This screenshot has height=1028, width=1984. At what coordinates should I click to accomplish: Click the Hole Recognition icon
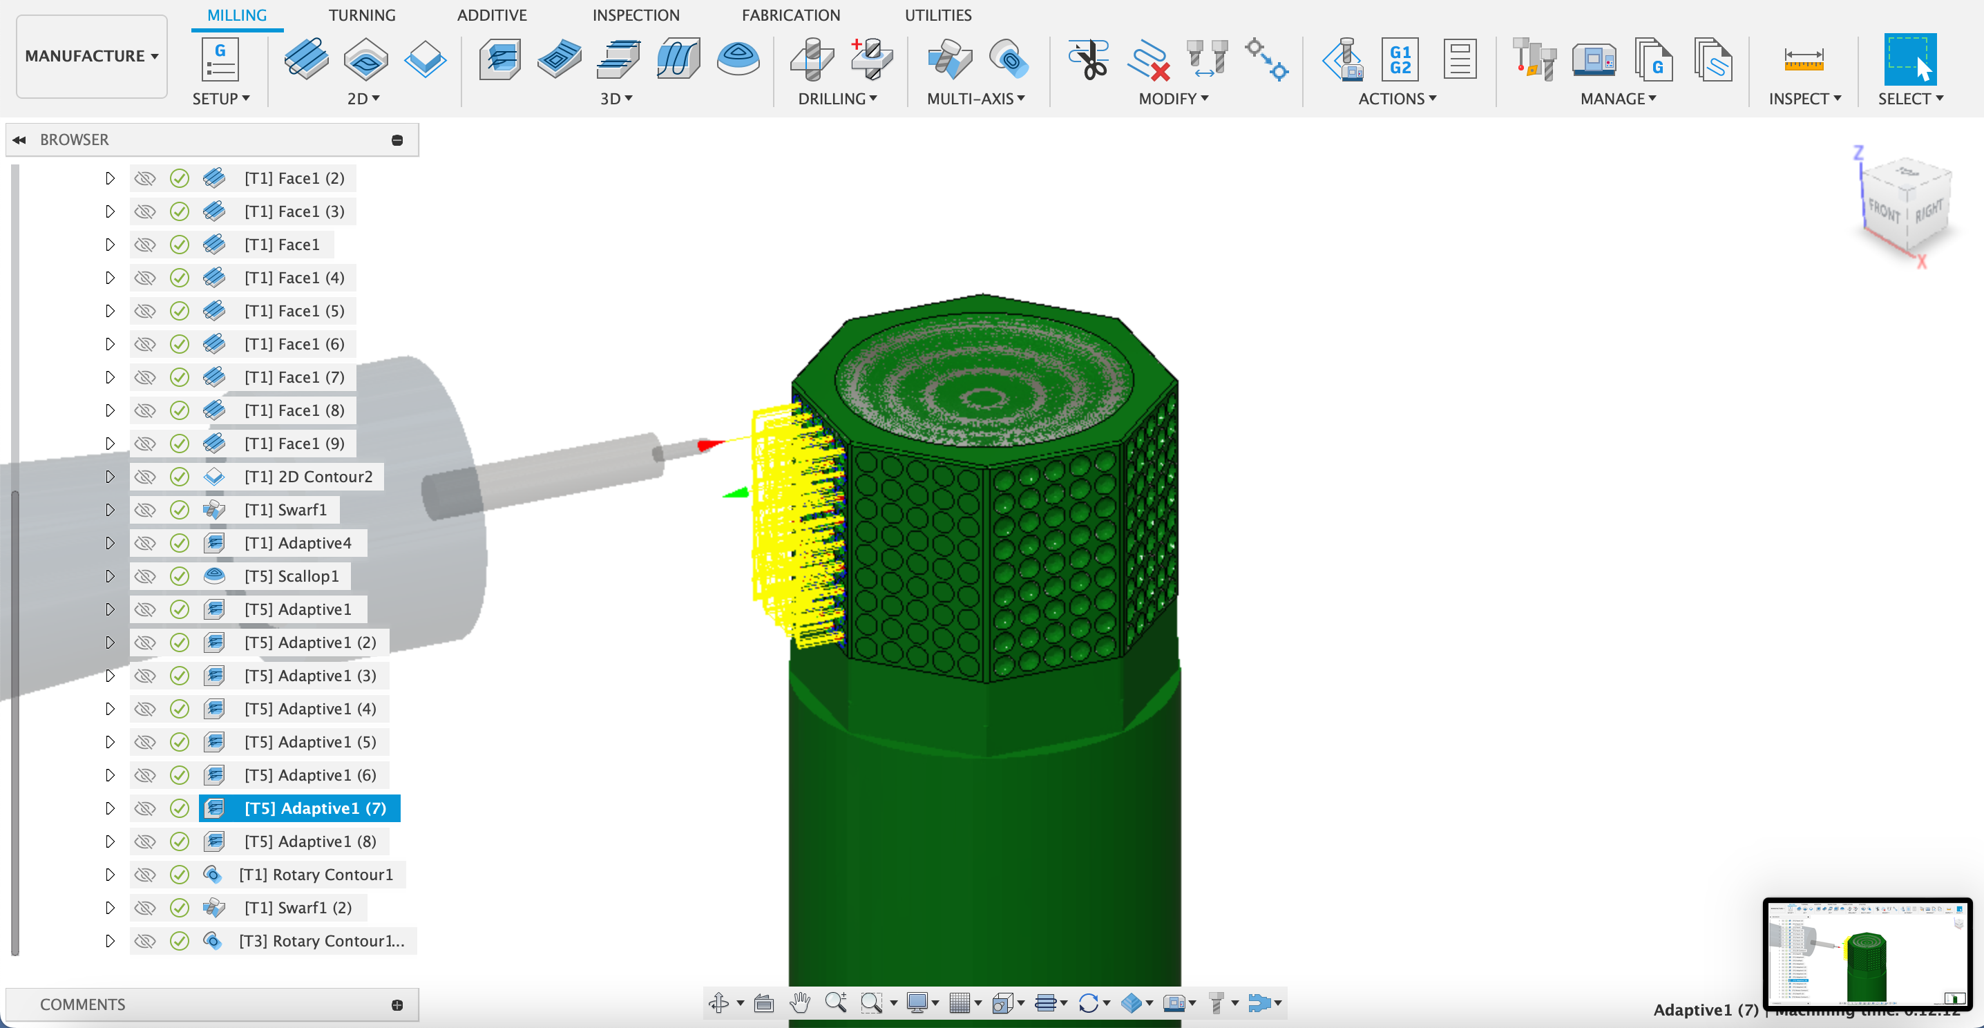coord(871,59)
